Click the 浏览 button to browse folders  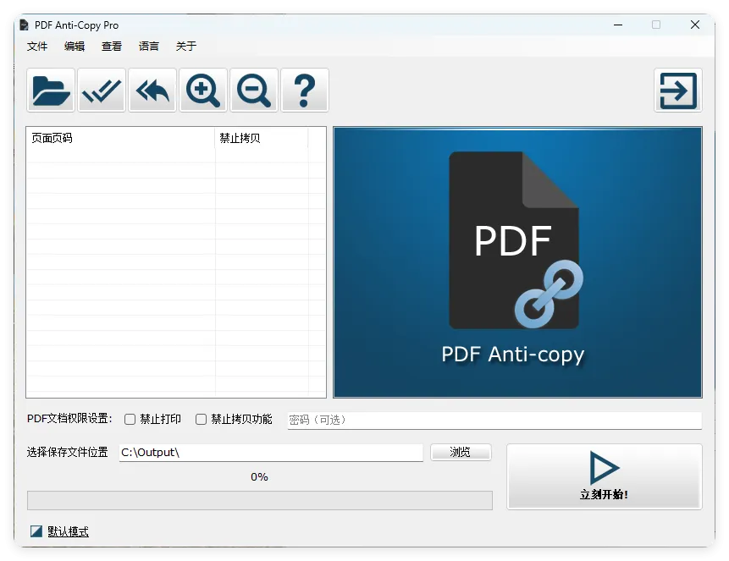coord(461,452)
